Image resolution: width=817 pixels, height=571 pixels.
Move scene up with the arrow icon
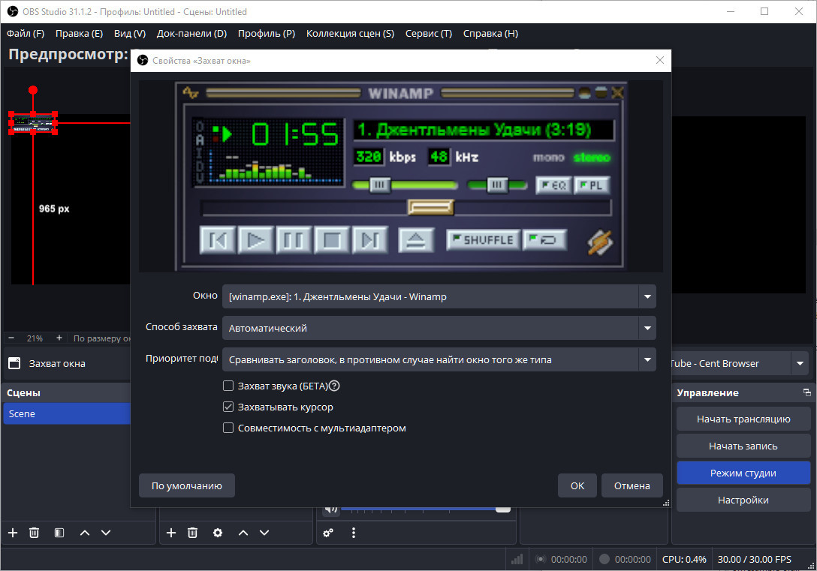(x=85, y=533)
